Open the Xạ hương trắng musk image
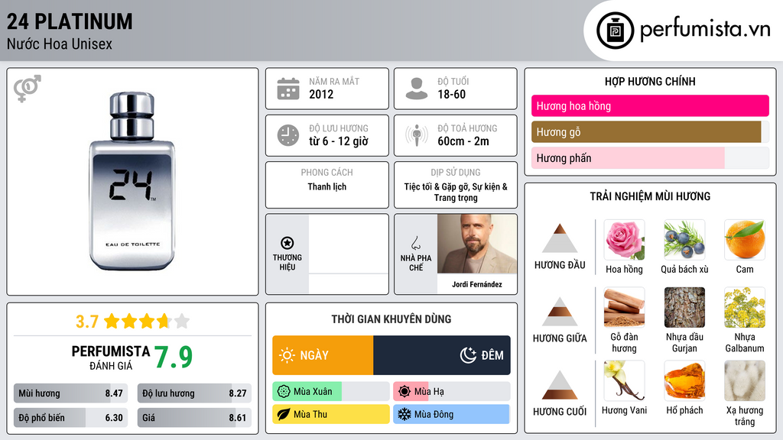The width and height of the screenshot is (783, 440). [745, 380]
